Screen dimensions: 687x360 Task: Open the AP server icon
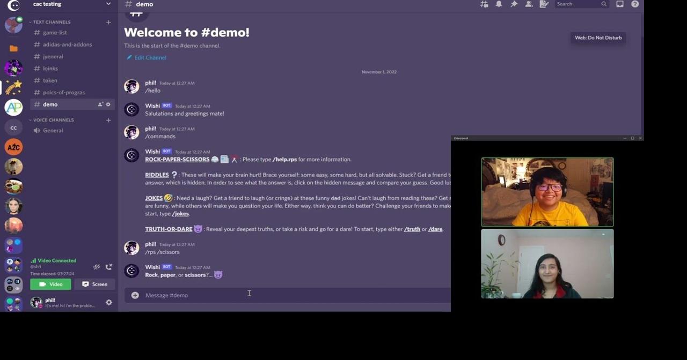pos(13,107)
